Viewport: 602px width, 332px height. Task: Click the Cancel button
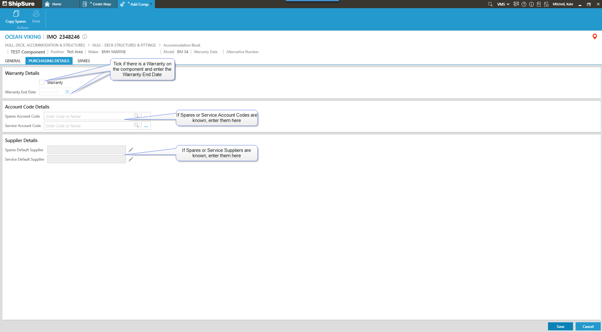pyautogui.click(x=588, y=326)
